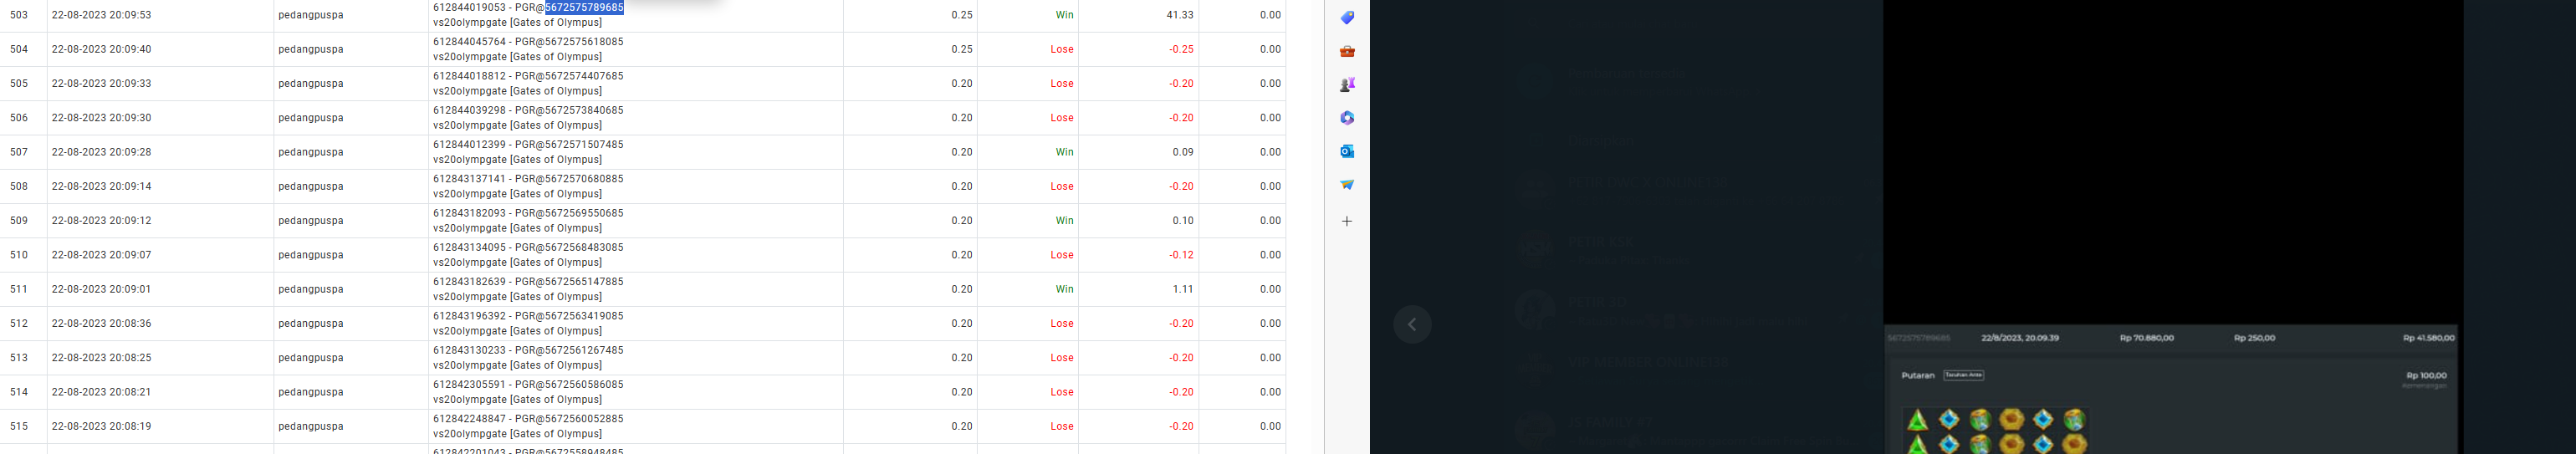Viewport: 2576px width, 454px height.
Task: Click Rp 100,00 Kemenangan amount
Action: pyautogui.click(x=2426, y=375)
